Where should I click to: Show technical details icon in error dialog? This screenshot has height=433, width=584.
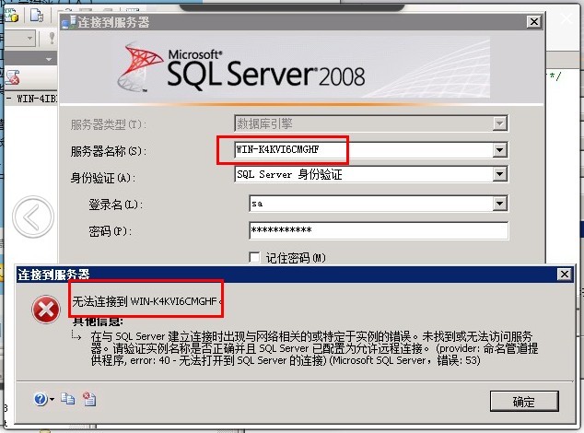tap(89, 399)
